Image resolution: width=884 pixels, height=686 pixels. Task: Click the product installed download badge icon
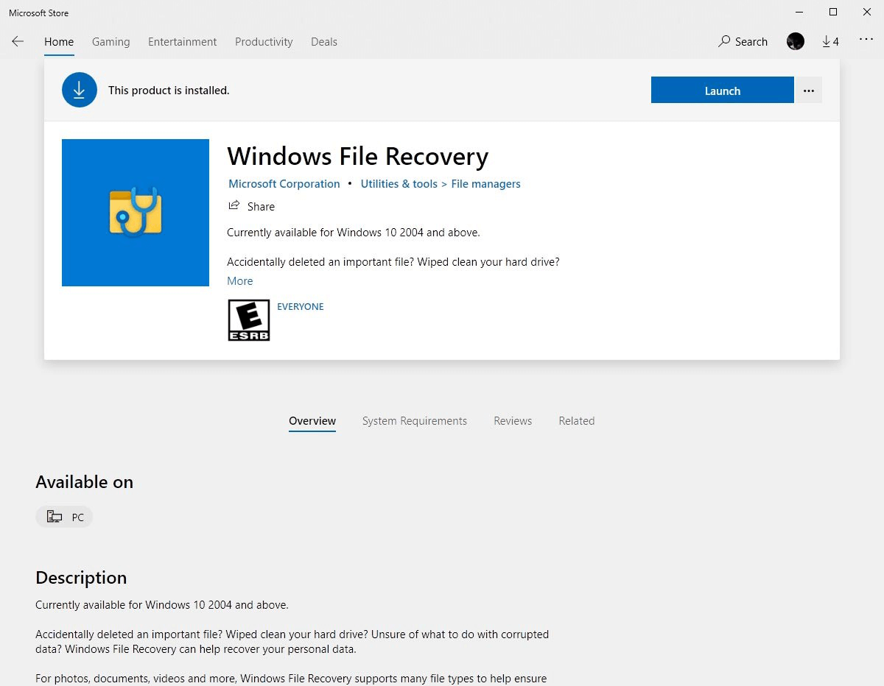[80, 90]
